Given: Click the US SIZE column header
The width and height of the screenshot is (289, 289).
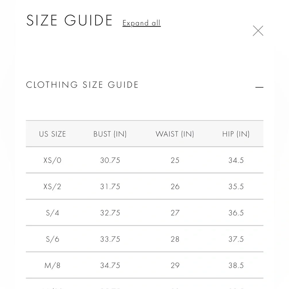Looking at the screenshot, I should 52,134.
